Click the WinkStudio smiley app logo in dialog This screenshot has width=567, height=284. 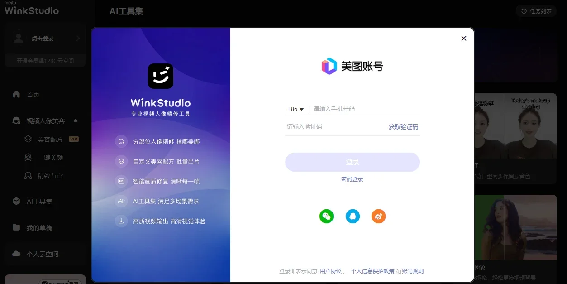coord(161,76)
